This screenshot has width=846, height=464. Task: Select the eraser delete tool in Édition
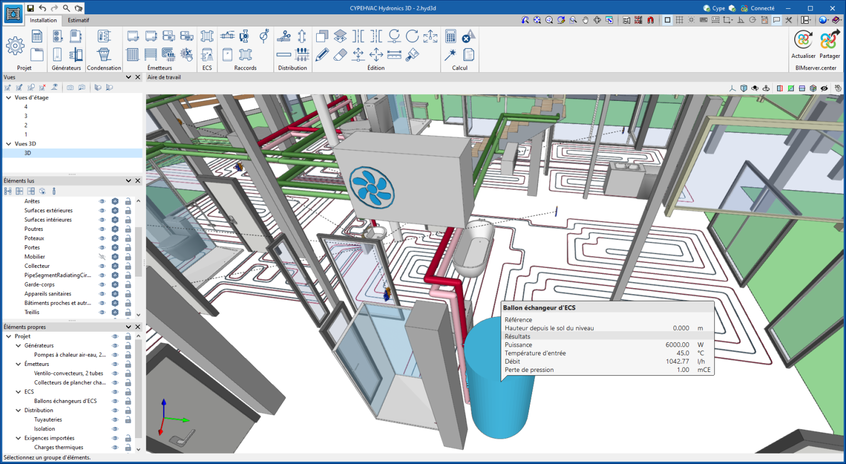340,55
